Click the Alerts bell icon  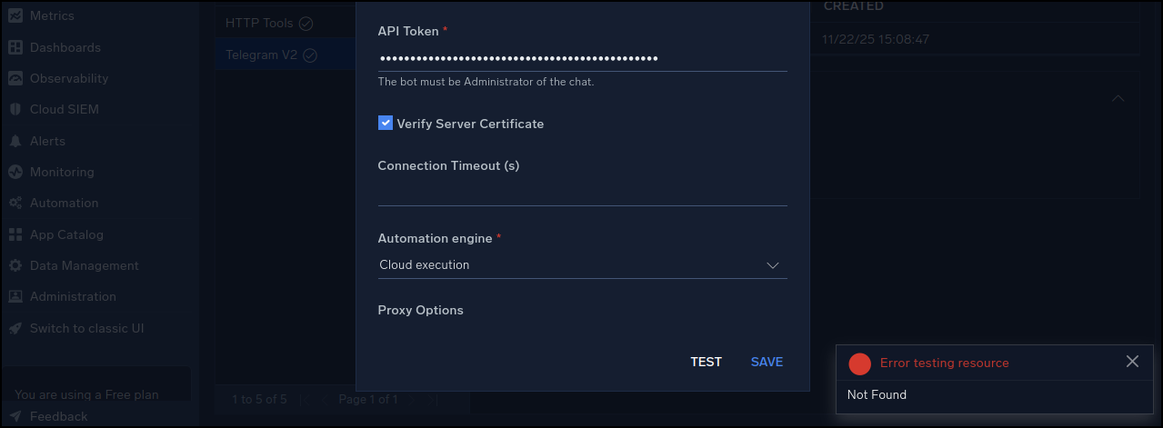[15, 141]
